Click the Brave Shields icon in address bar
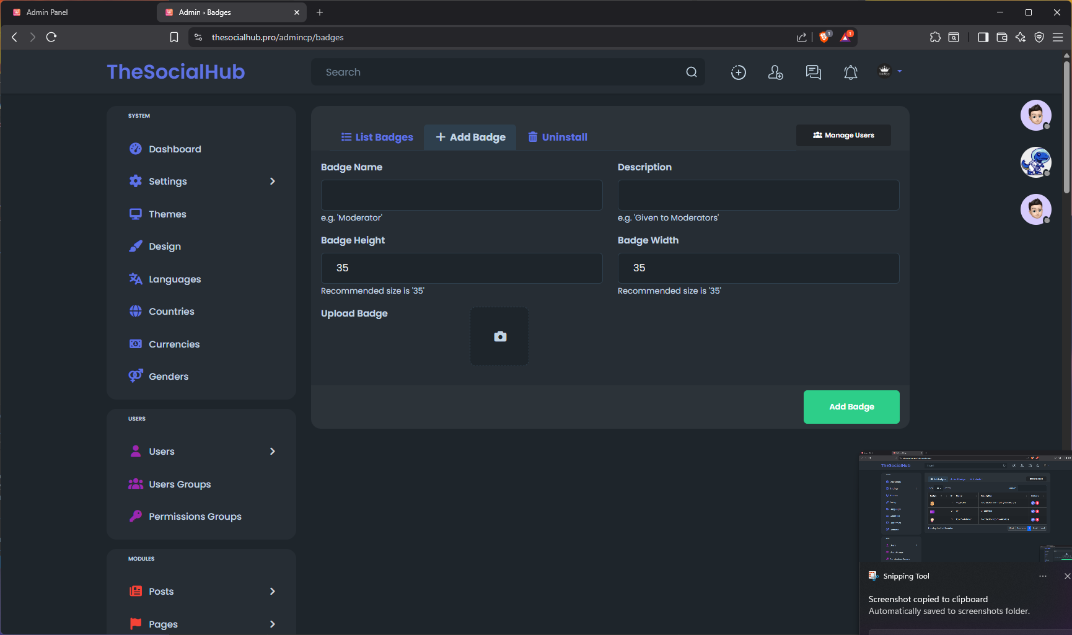Viewport: 1072px width, 635px height. pyautogui.click(x=824, y=37)
